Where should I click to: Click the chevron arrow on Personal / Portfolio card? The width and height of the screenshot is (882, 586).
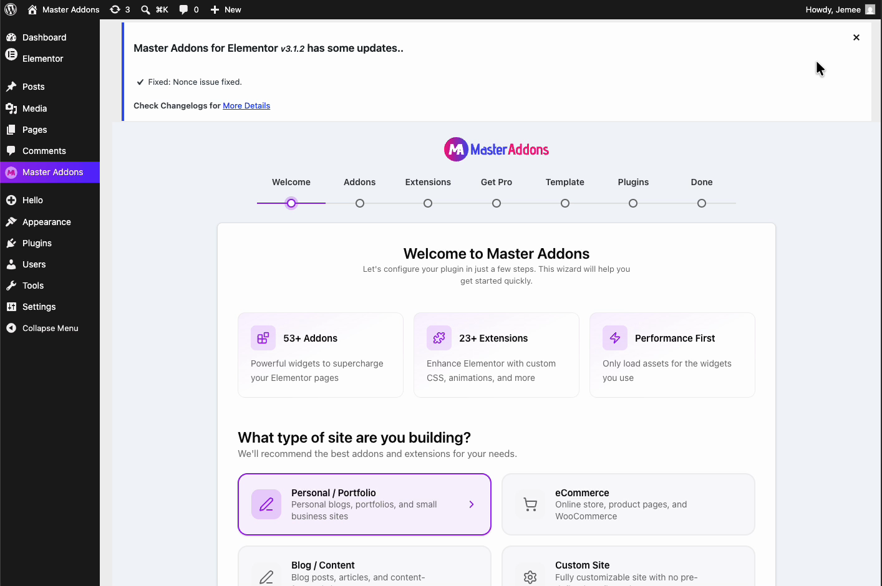(x=472, y=504)
